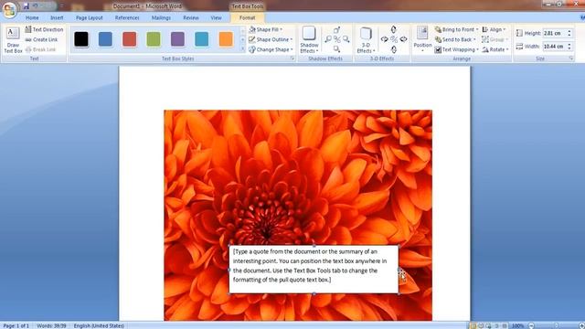Toggle 3-D effect on/off at center
The height and width of the screenshot is (329, 585).
click(x=394, y=39)
